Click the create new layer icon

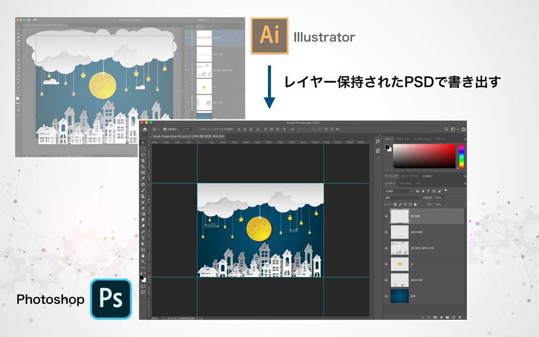click(x=453, y=317)
